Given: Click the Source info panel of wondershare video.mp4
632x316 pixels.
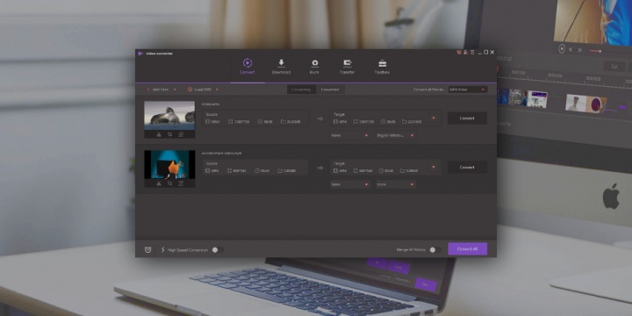Looking at the screenshot, I should point(255,168).
